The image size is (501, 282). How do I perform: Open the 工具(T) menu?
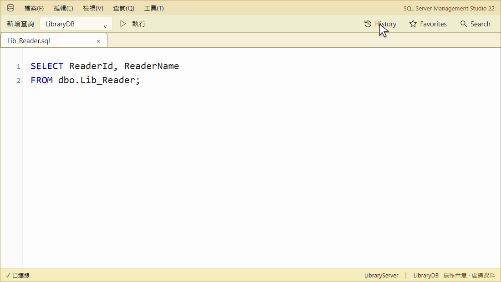tap(153, 8)
